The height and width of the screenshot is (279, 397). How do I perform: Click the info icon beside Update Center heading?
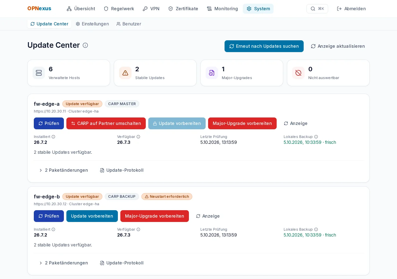(85, 45)
